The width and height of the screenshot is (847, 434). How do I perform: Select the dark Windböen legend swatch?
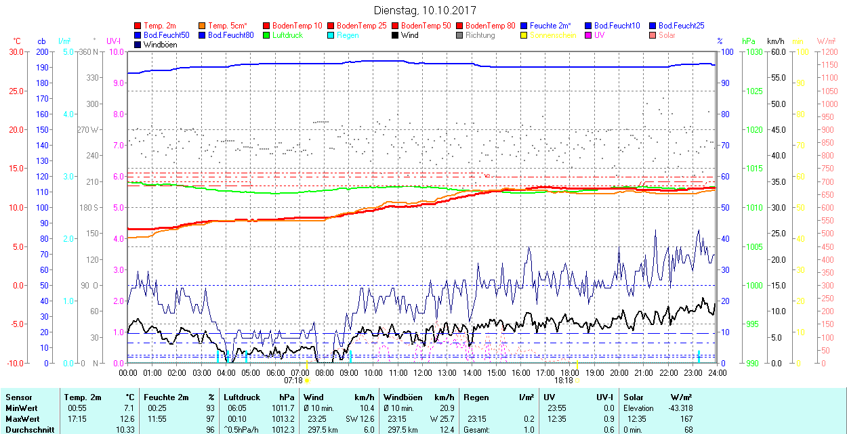tap(138, 45)
